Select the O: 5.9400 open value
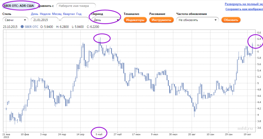 47,27
